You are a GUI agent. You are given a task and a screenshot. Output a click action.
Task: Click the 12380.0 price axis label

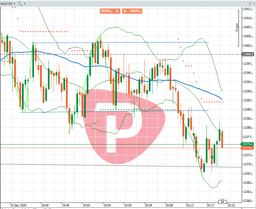point(248,128)
